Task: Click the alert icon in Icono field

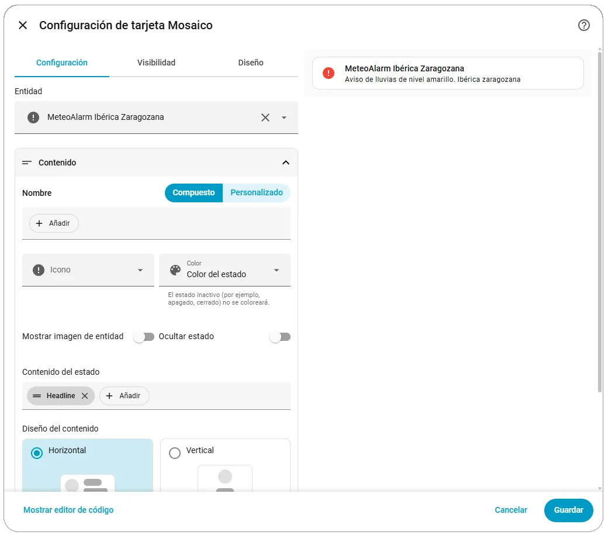Action: click(x=39, y=270)
